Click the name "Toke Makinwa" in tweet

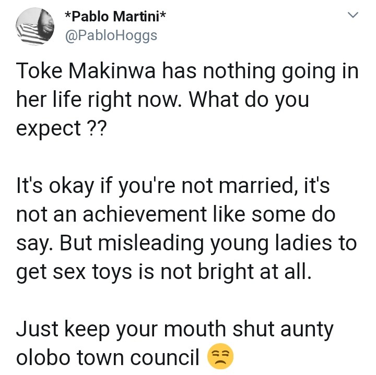(x=86, y=72)
